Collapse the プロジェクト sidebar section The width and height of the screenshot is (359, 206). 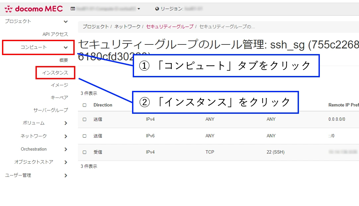tap(66, 22)
